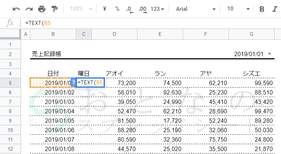Click the cell with value 73,200
Image resolution: width=281 pixels, height=154 pixels.
coord(121,83)
